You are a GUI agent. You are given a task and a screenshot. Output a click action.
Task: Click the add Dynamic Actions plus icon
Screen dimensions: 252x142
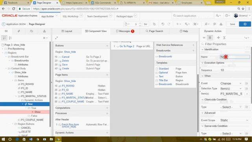point(107,133)
